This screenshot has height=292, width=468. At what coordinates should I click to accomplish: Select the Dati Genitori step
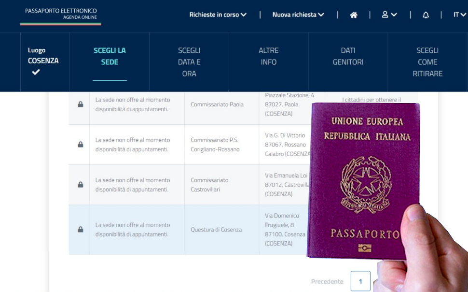pyautogui.click(x=348, y=56)
